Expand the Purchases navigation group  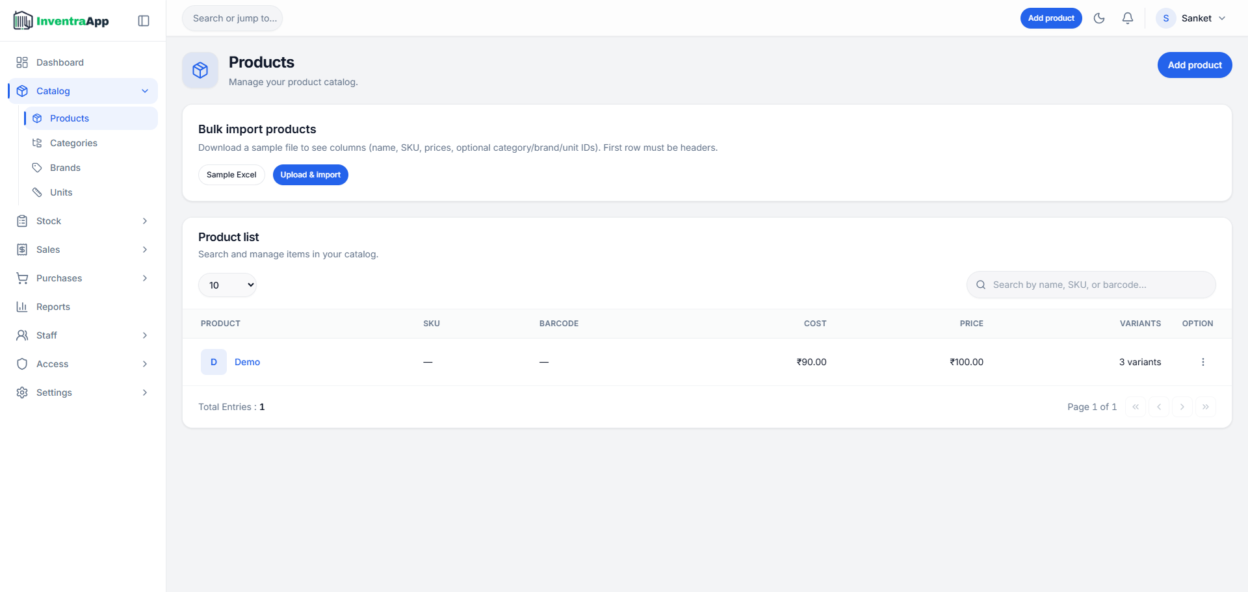pyautogui.click(x=144, y=277)
